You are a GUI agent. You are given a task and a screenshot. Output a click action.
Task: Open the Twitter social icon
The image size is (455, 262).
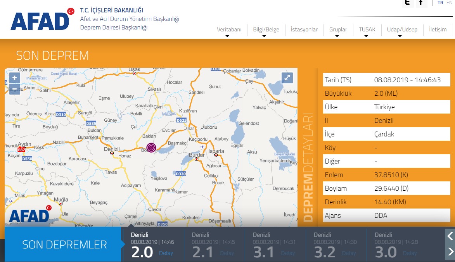407,3
